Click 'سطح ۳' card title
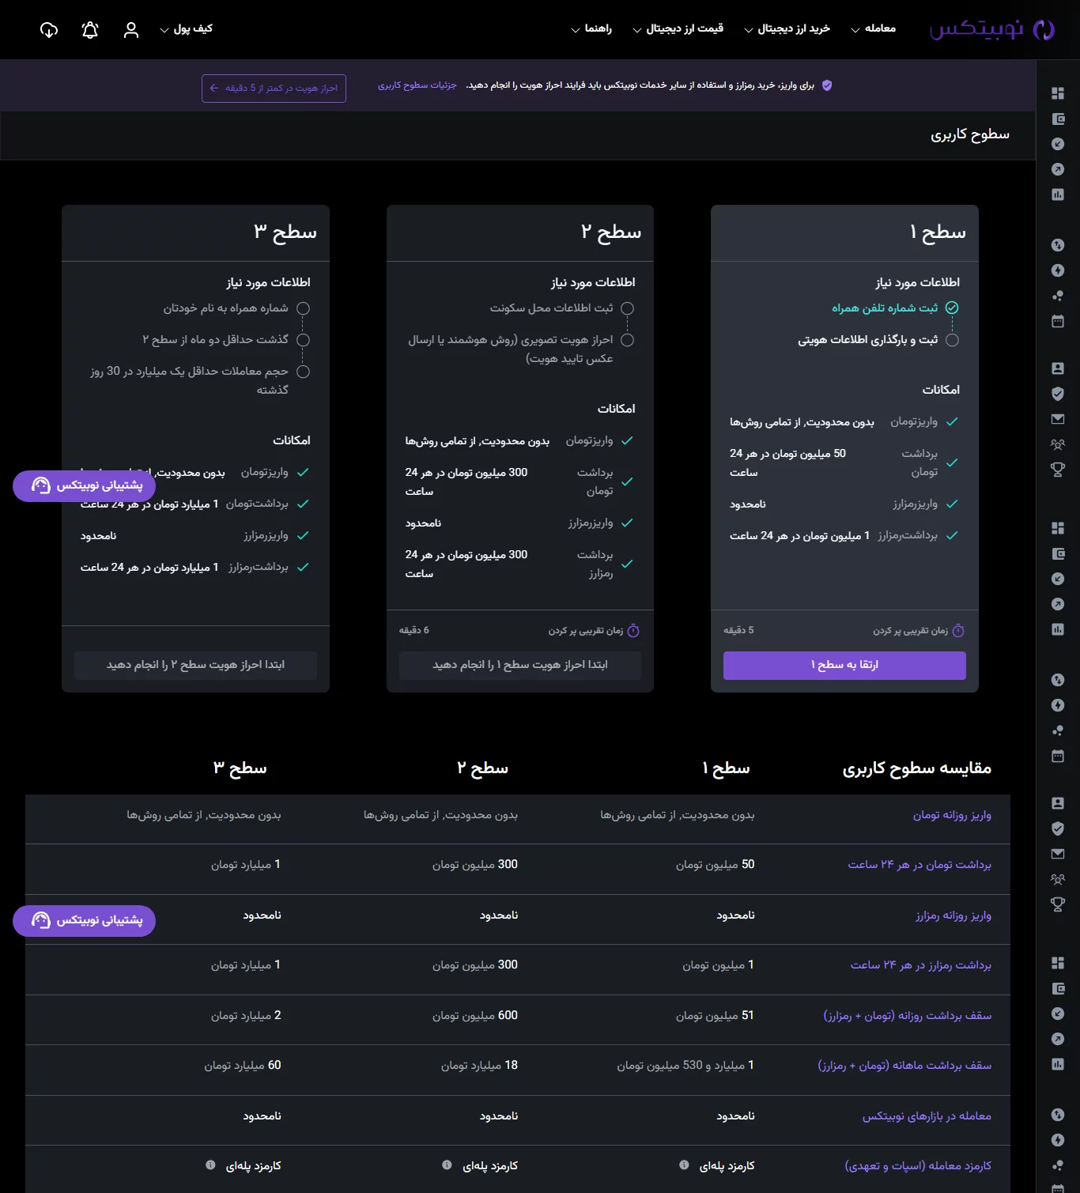 point(285,232)
